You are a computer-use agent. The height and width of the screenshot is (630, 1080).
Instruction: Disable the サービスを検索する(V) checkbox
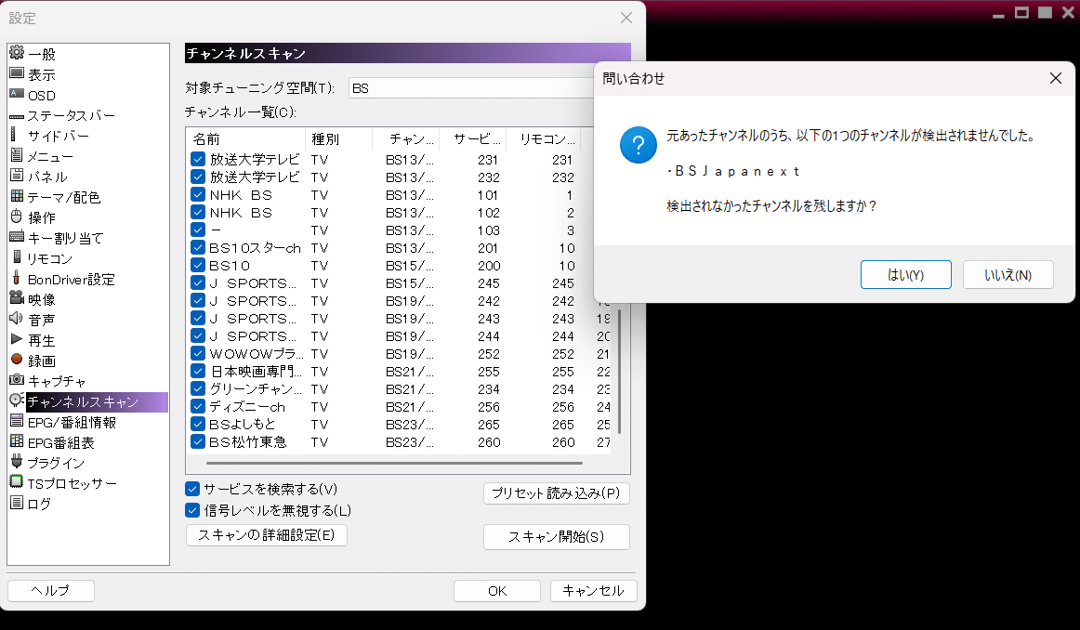point(191,488)
